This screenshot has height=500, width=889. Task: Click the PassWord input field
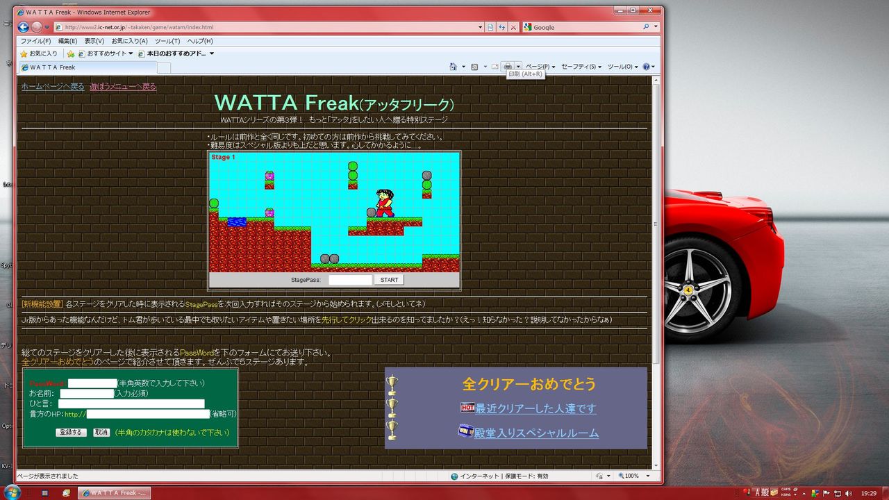92,383
